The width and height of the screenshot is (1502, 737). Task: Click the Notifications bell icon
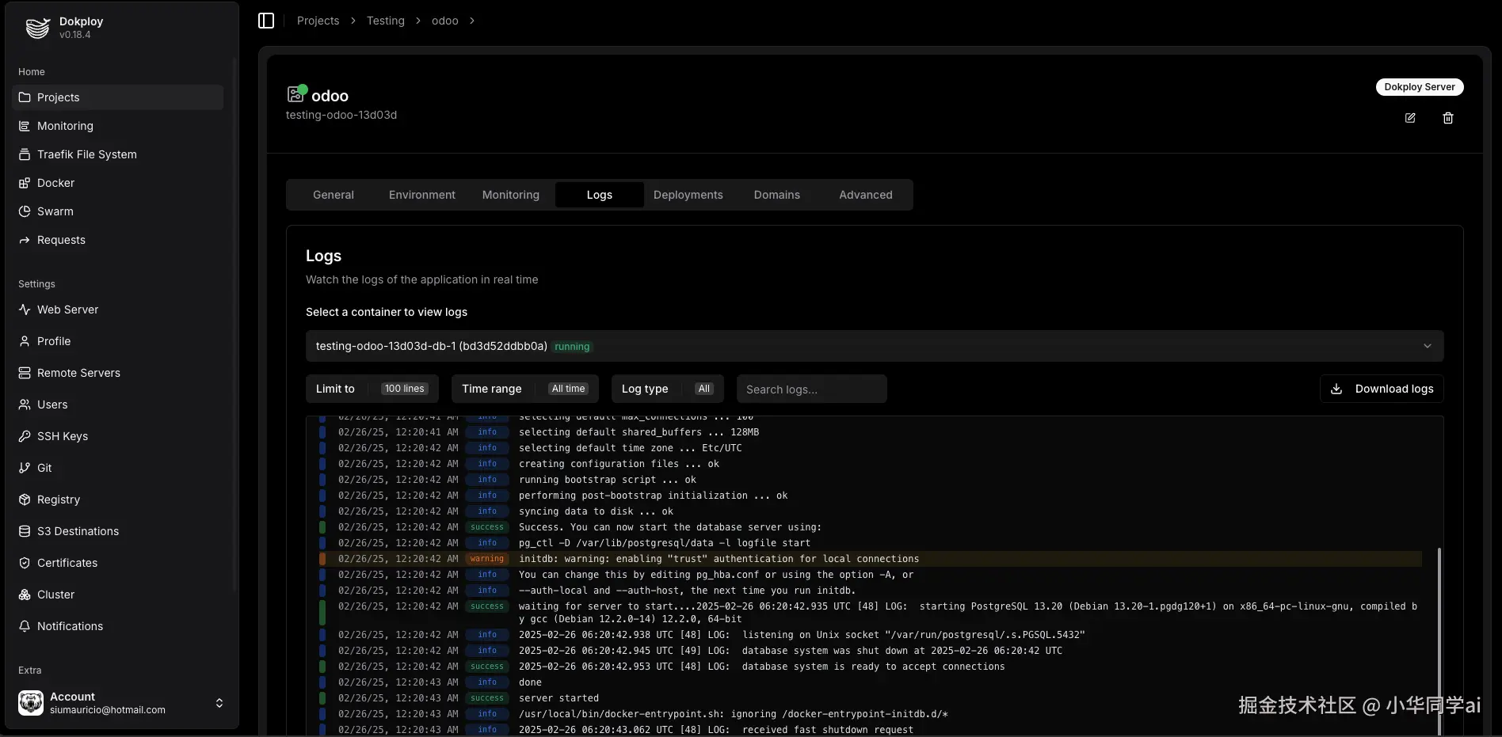tap(25, 626)
